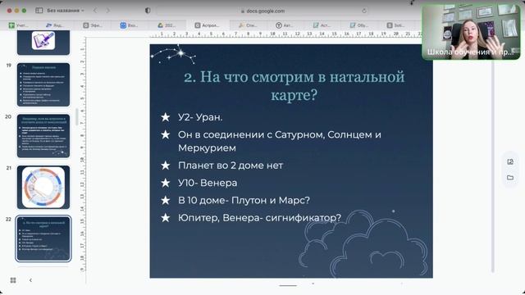Select slide 22 thumbnail
This screenshot has height=295, width=525.
point(43,238)
